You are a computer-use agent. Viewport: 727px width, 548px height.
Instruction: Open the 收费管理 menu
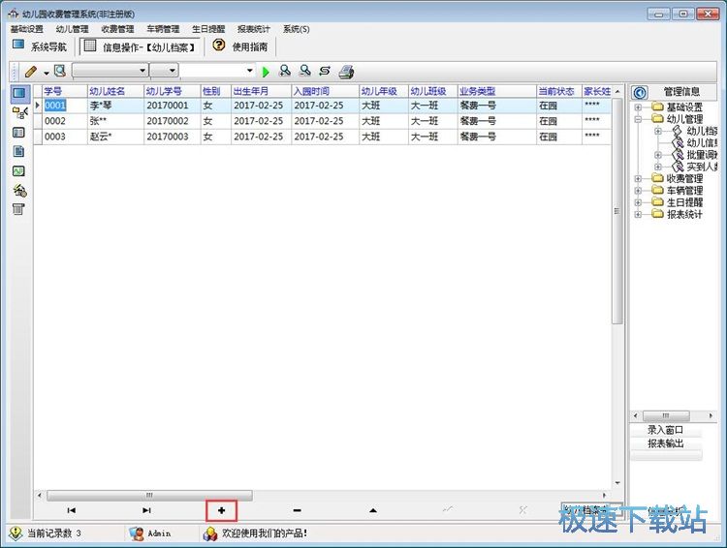117,29
